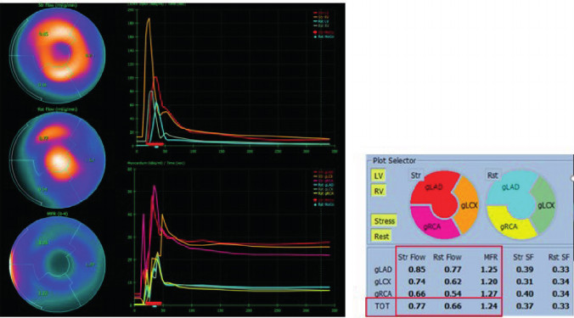Image resolution: width=574 pixels, height=318 pixels.
Task: Click gLAD MFR value 1.25
Action: click(489, 270)
